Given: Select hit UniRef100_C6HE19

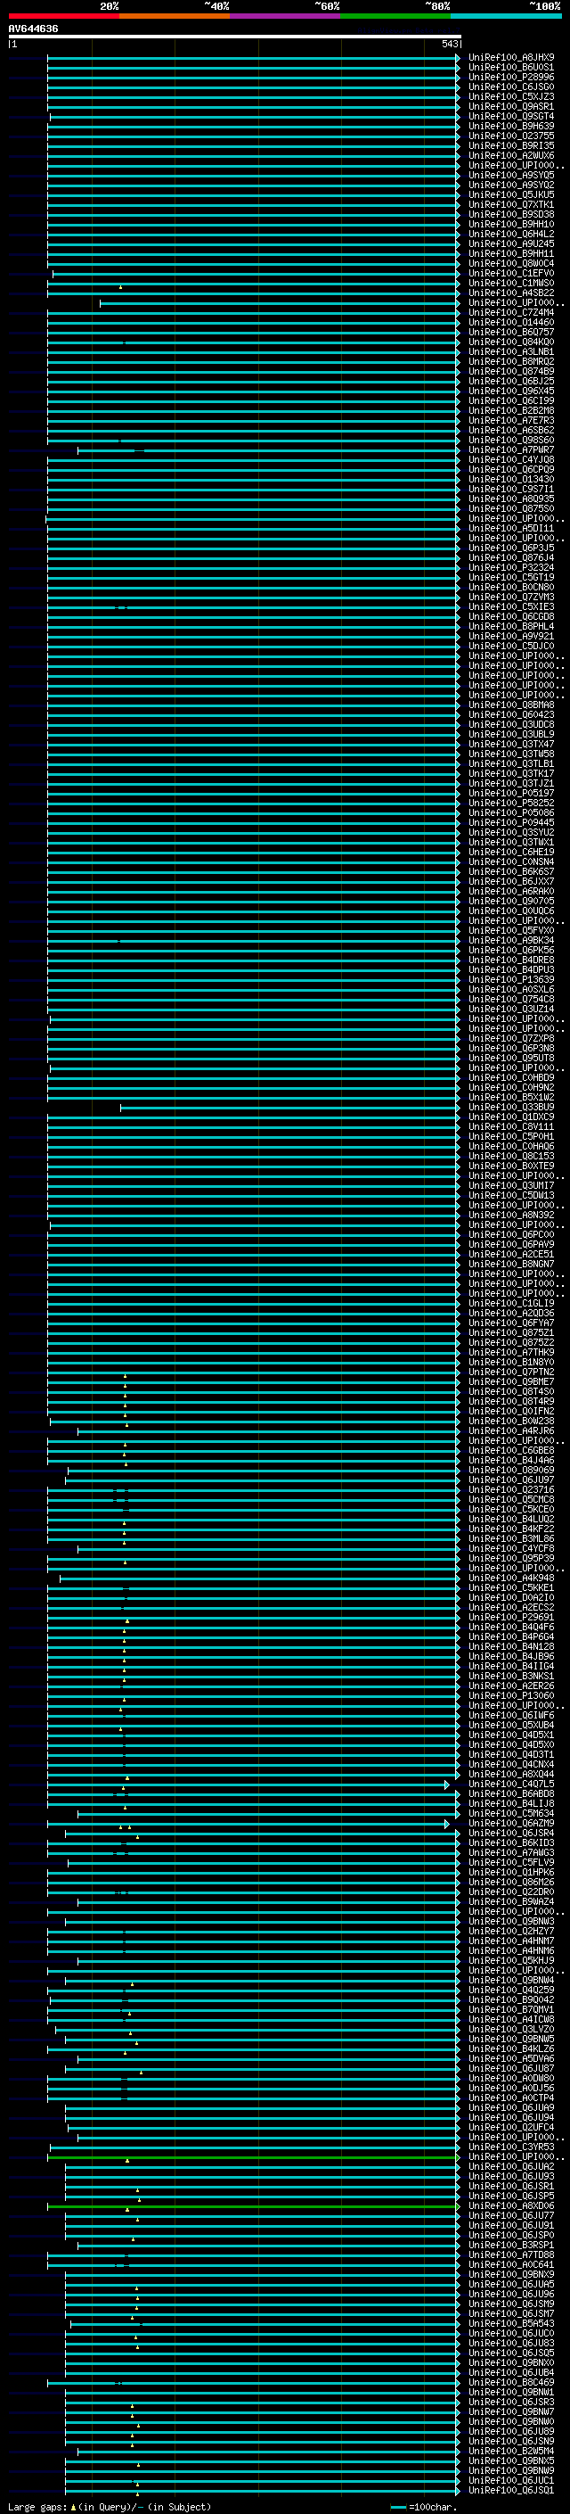Looking at the screenshot, I should (x=511, y=852).
